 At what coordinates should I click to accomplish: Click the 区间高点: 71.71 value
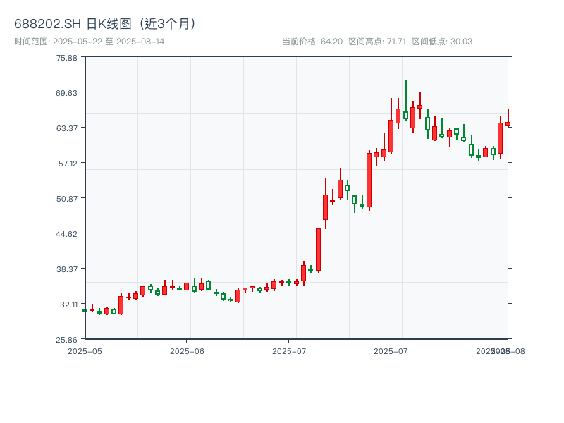[x=377, y=42]
